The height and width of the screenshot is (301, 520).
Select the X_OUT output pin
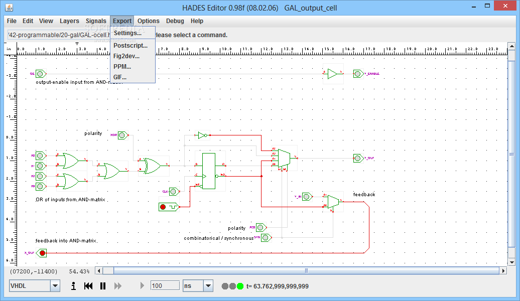click(42, 253)
